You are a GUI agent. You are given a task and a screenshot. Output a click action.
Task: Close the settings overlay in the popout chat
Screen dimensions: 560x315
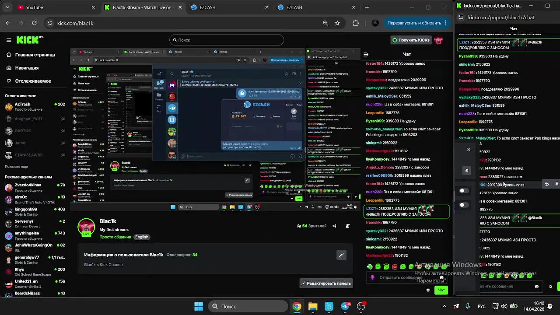pyautogui.click(x=469, y=150)
